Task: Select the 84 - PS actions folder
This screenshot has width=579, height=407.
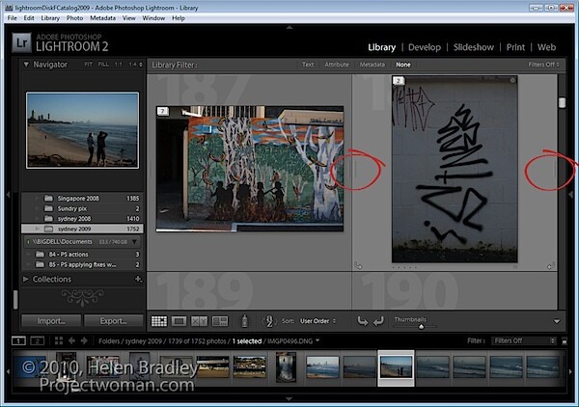Action: point(82,255)
